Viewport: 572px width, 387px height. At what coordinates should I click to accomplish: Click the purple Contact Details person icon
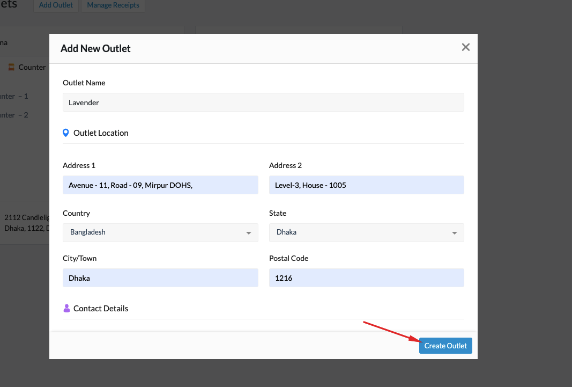coord(66,308)
